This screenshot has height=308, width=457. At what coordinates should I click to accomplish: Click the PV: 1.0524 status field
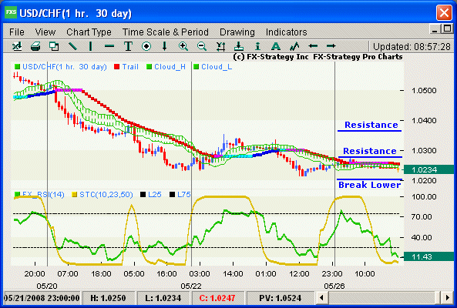[281, 298]
